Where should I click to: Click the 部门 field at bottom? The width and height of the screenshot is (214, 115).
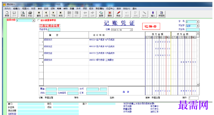click(x=31, y=104)
